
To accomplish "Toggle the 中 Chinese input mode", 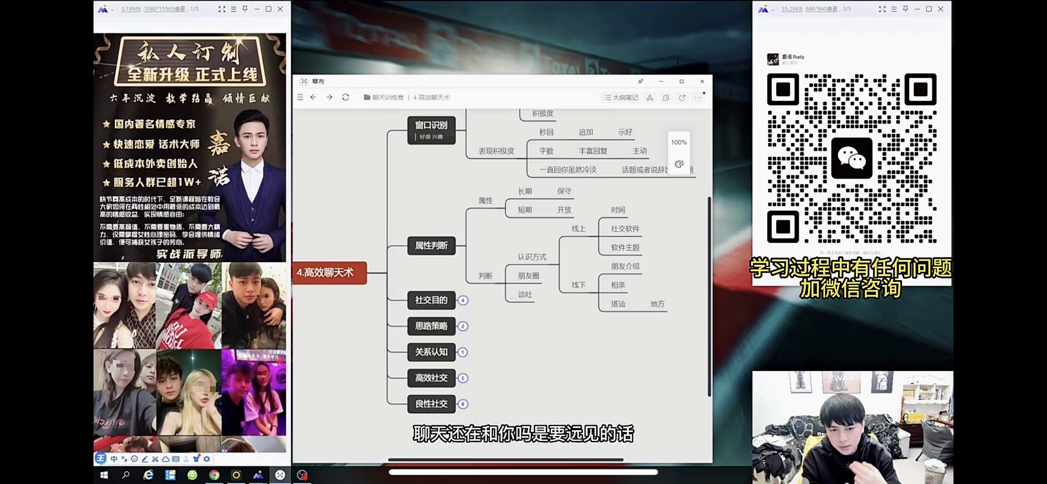I will 114,459.
